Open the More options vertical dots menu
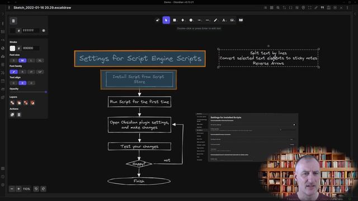Viewport: 358px width, 201px height. click(x=347, y=7)
